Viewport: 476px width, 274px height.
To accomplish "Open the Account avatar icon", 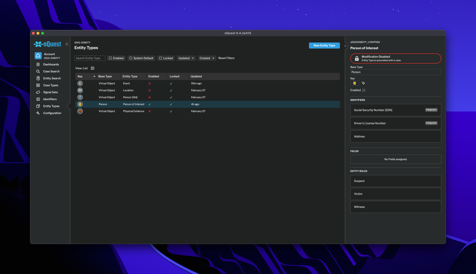I will tap(38, 56).
